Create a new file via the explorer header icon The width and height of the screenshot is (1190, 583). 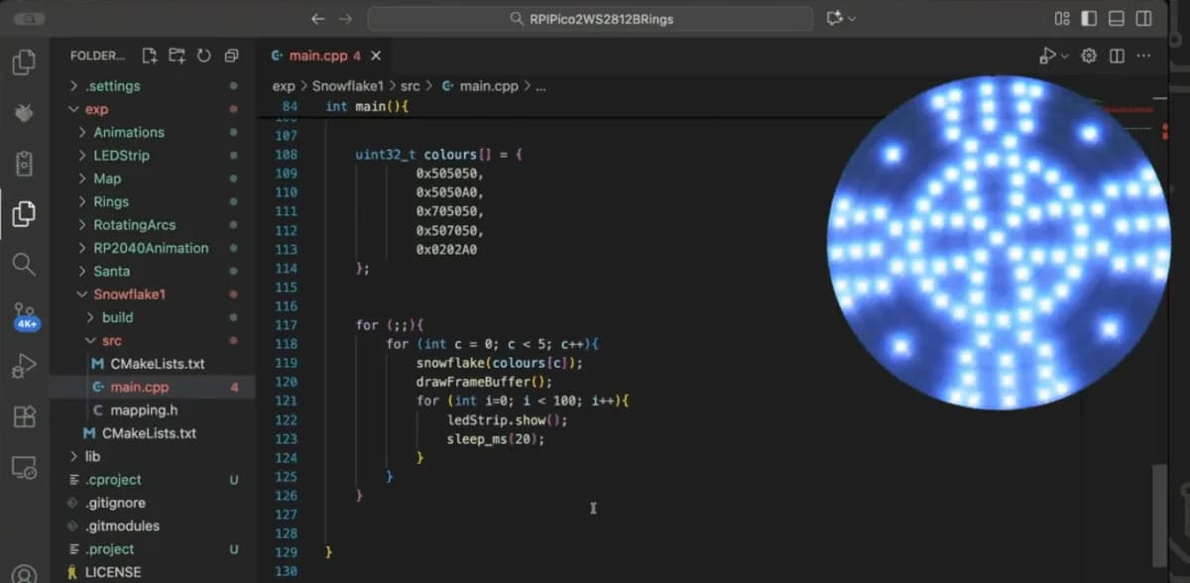point(150,56)
